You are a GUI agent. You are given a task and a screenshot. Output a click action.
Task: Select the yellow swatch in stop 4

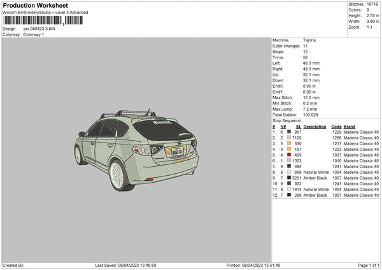(x=289, y=149)
